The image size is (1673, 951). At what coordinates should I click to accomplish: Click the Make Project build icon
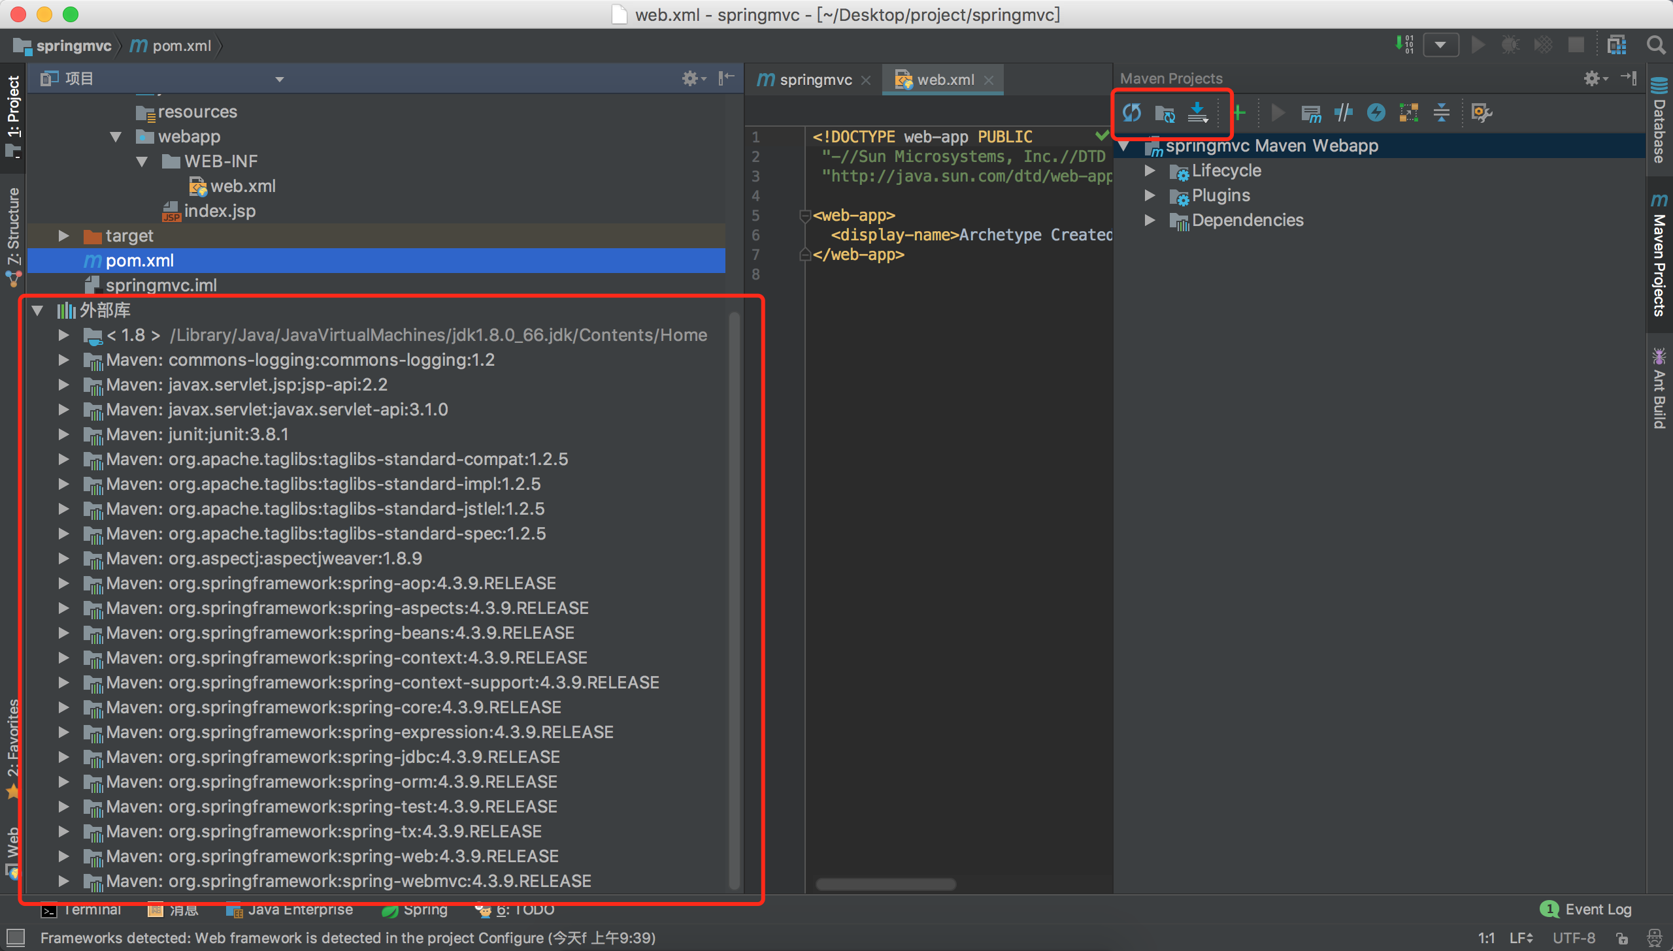point(1404,45)
